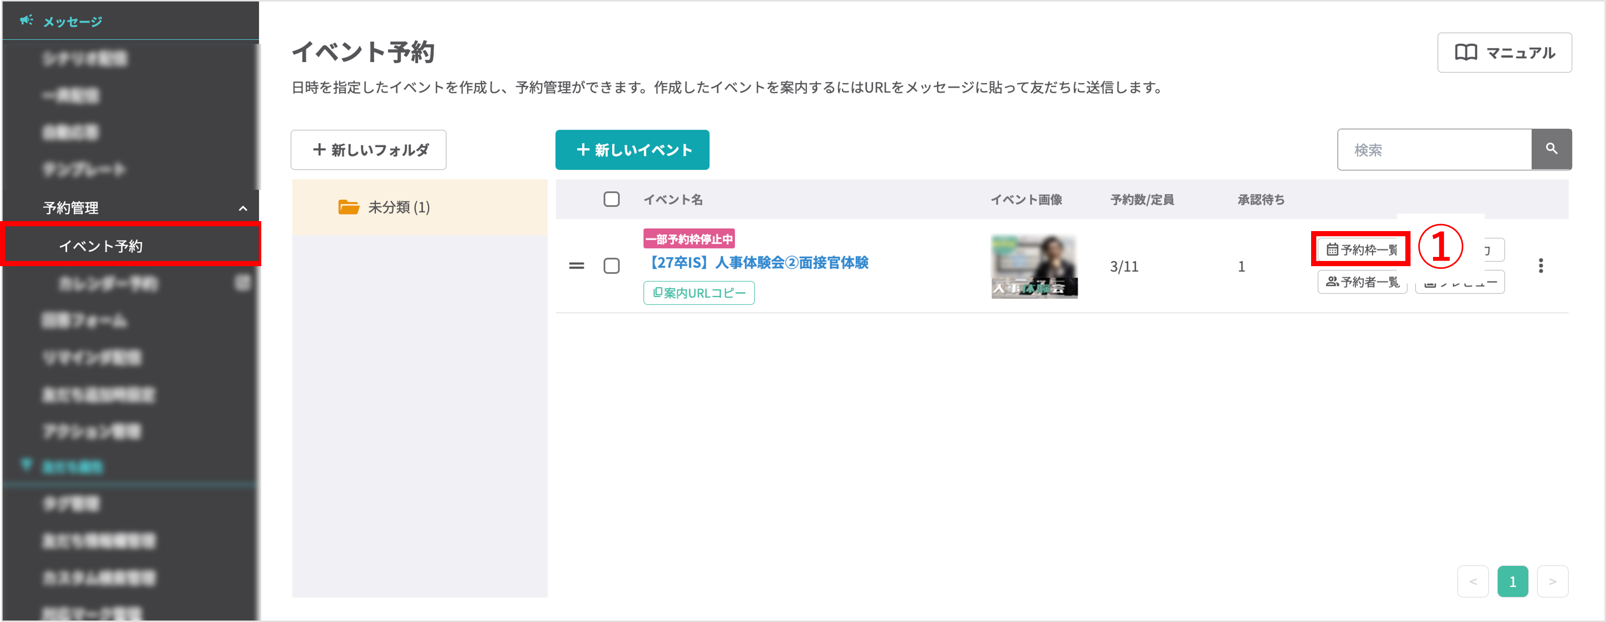Click the megaphone icon beside メッセージ

tap(26, 21)
